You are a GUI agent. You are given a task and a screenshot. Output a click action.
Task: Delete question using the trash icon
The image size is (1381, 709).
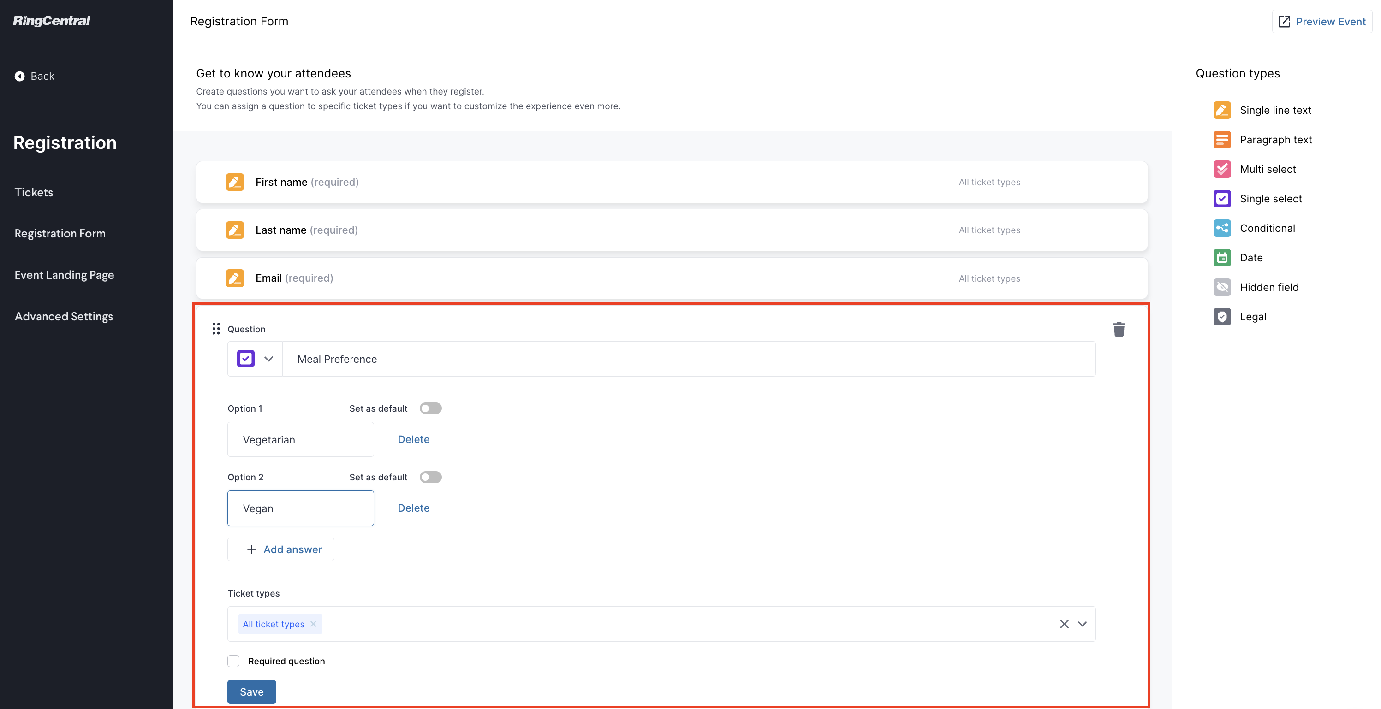click(1119, 329)
